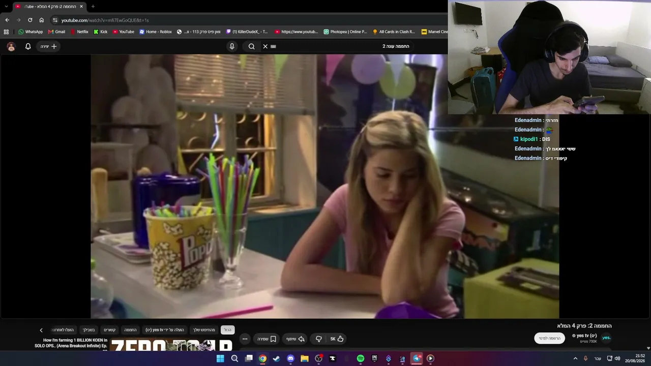
Task: Go back to the previous page
Action: pos(7,20)
